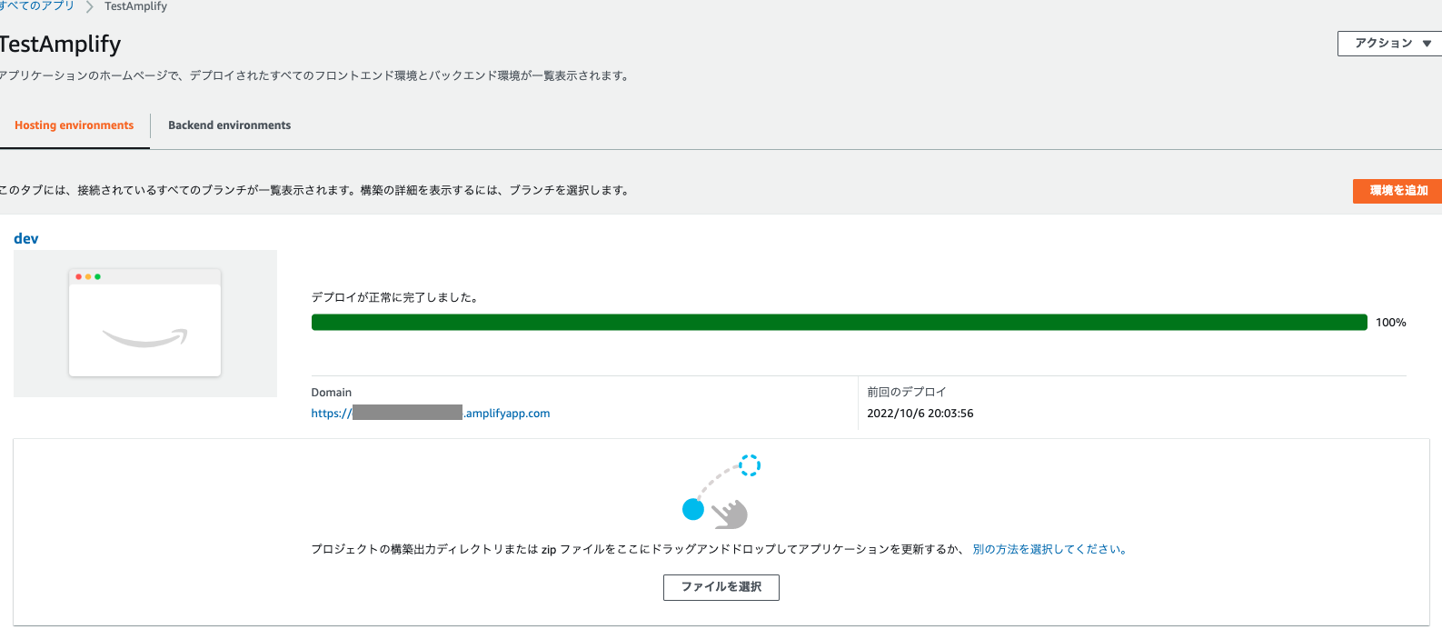
Task: Click the デプロイが正常に完了しました status text
Action: click(x=394, y=297)
